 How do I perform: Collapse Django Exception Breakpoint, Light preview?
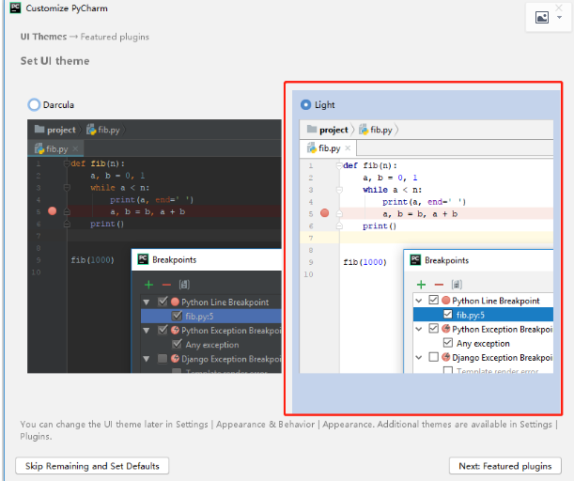(419, 357)
